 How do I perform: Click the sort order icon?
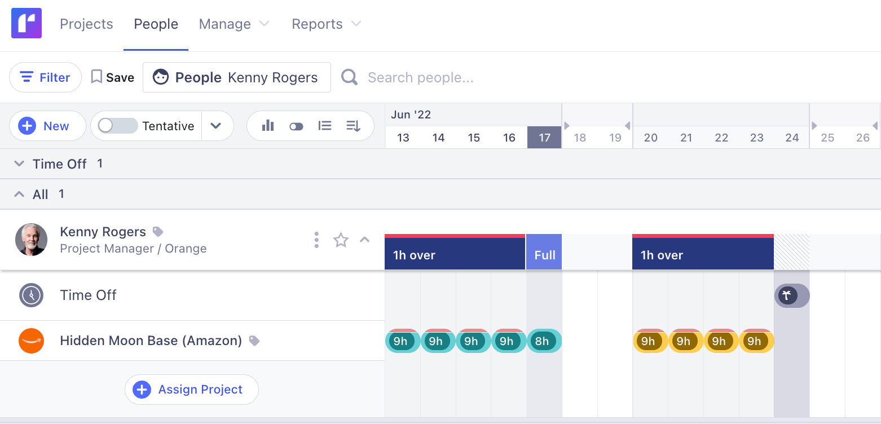pyautogui.click(x=353, y=126)
